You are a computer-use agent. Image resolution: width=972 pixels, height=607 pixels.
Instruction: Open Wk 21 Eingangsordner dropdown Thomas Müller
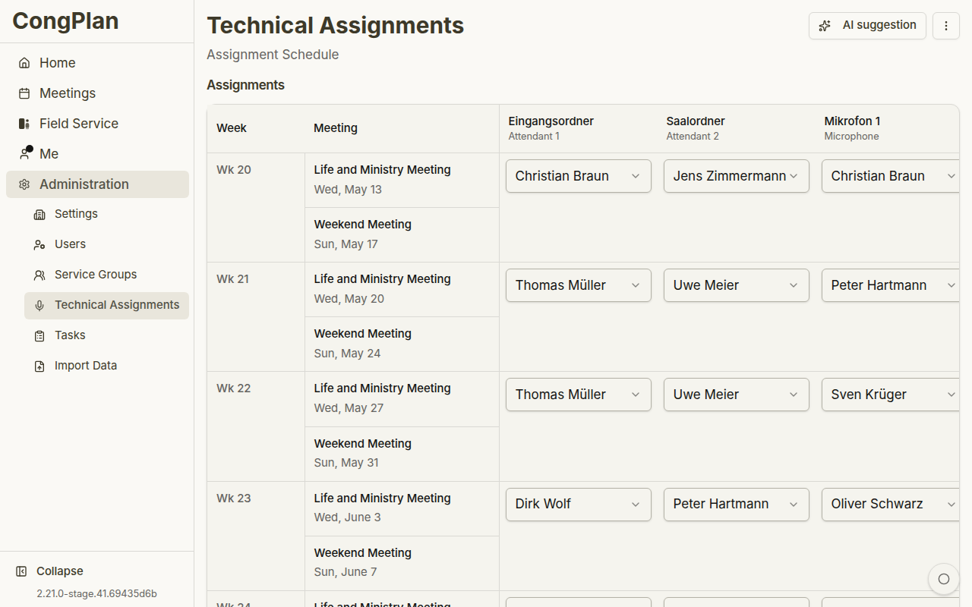pyautogui.click(x=579, y=285)
